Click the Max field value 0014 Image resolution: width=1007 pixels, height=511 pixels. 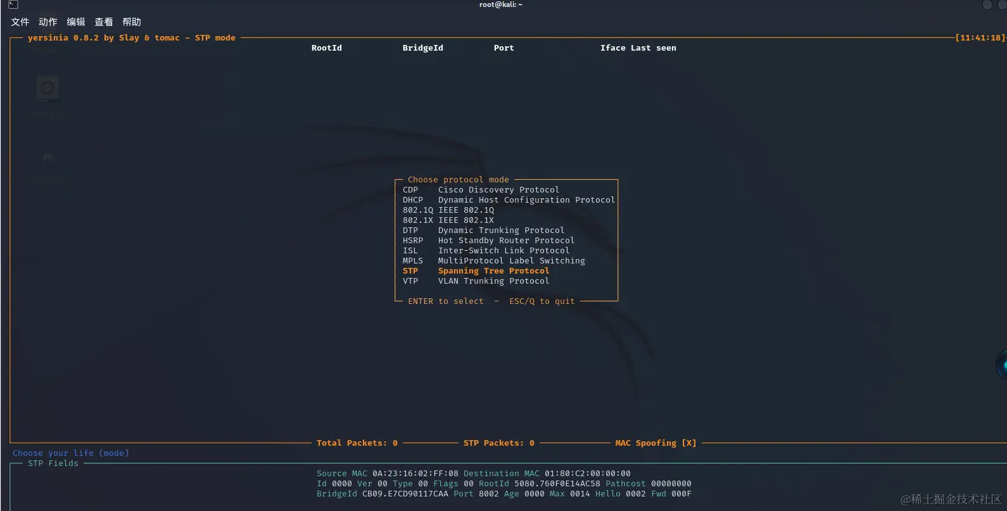tap(580, 494)
